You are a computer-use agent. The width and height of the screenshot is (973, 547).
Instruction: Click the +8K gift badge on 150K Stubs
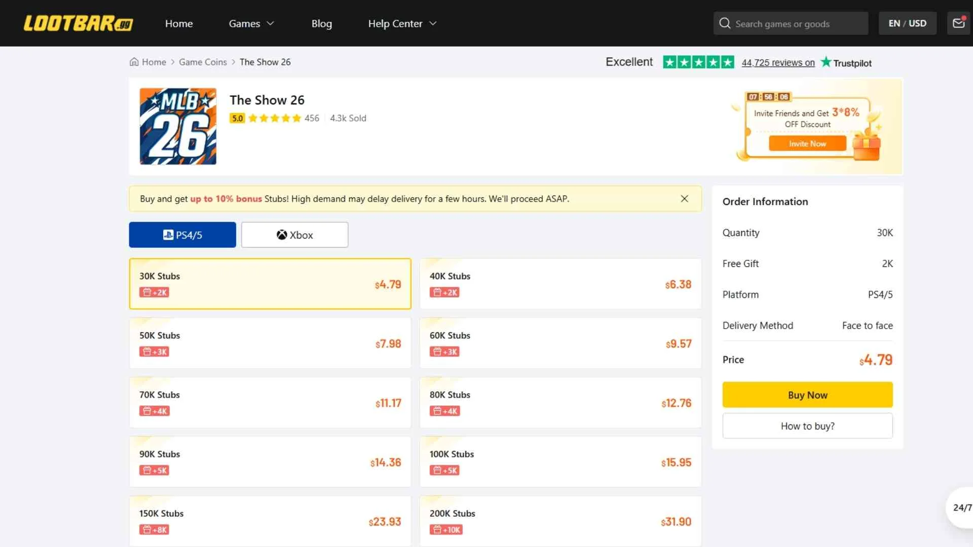(x=154, y=529)
